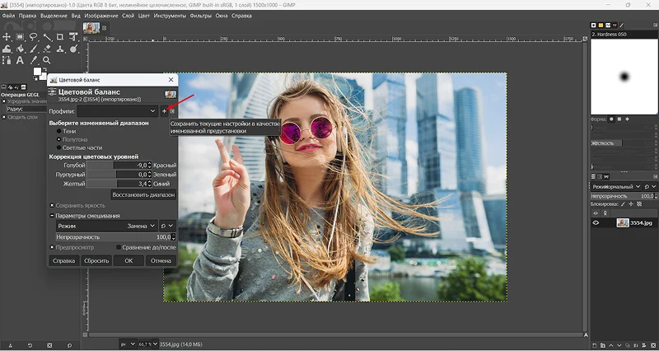Image resolution: width=659 pixels, height=351 pixels.
Task: Open the Фильтры menu
Action: tap(202, 16)
